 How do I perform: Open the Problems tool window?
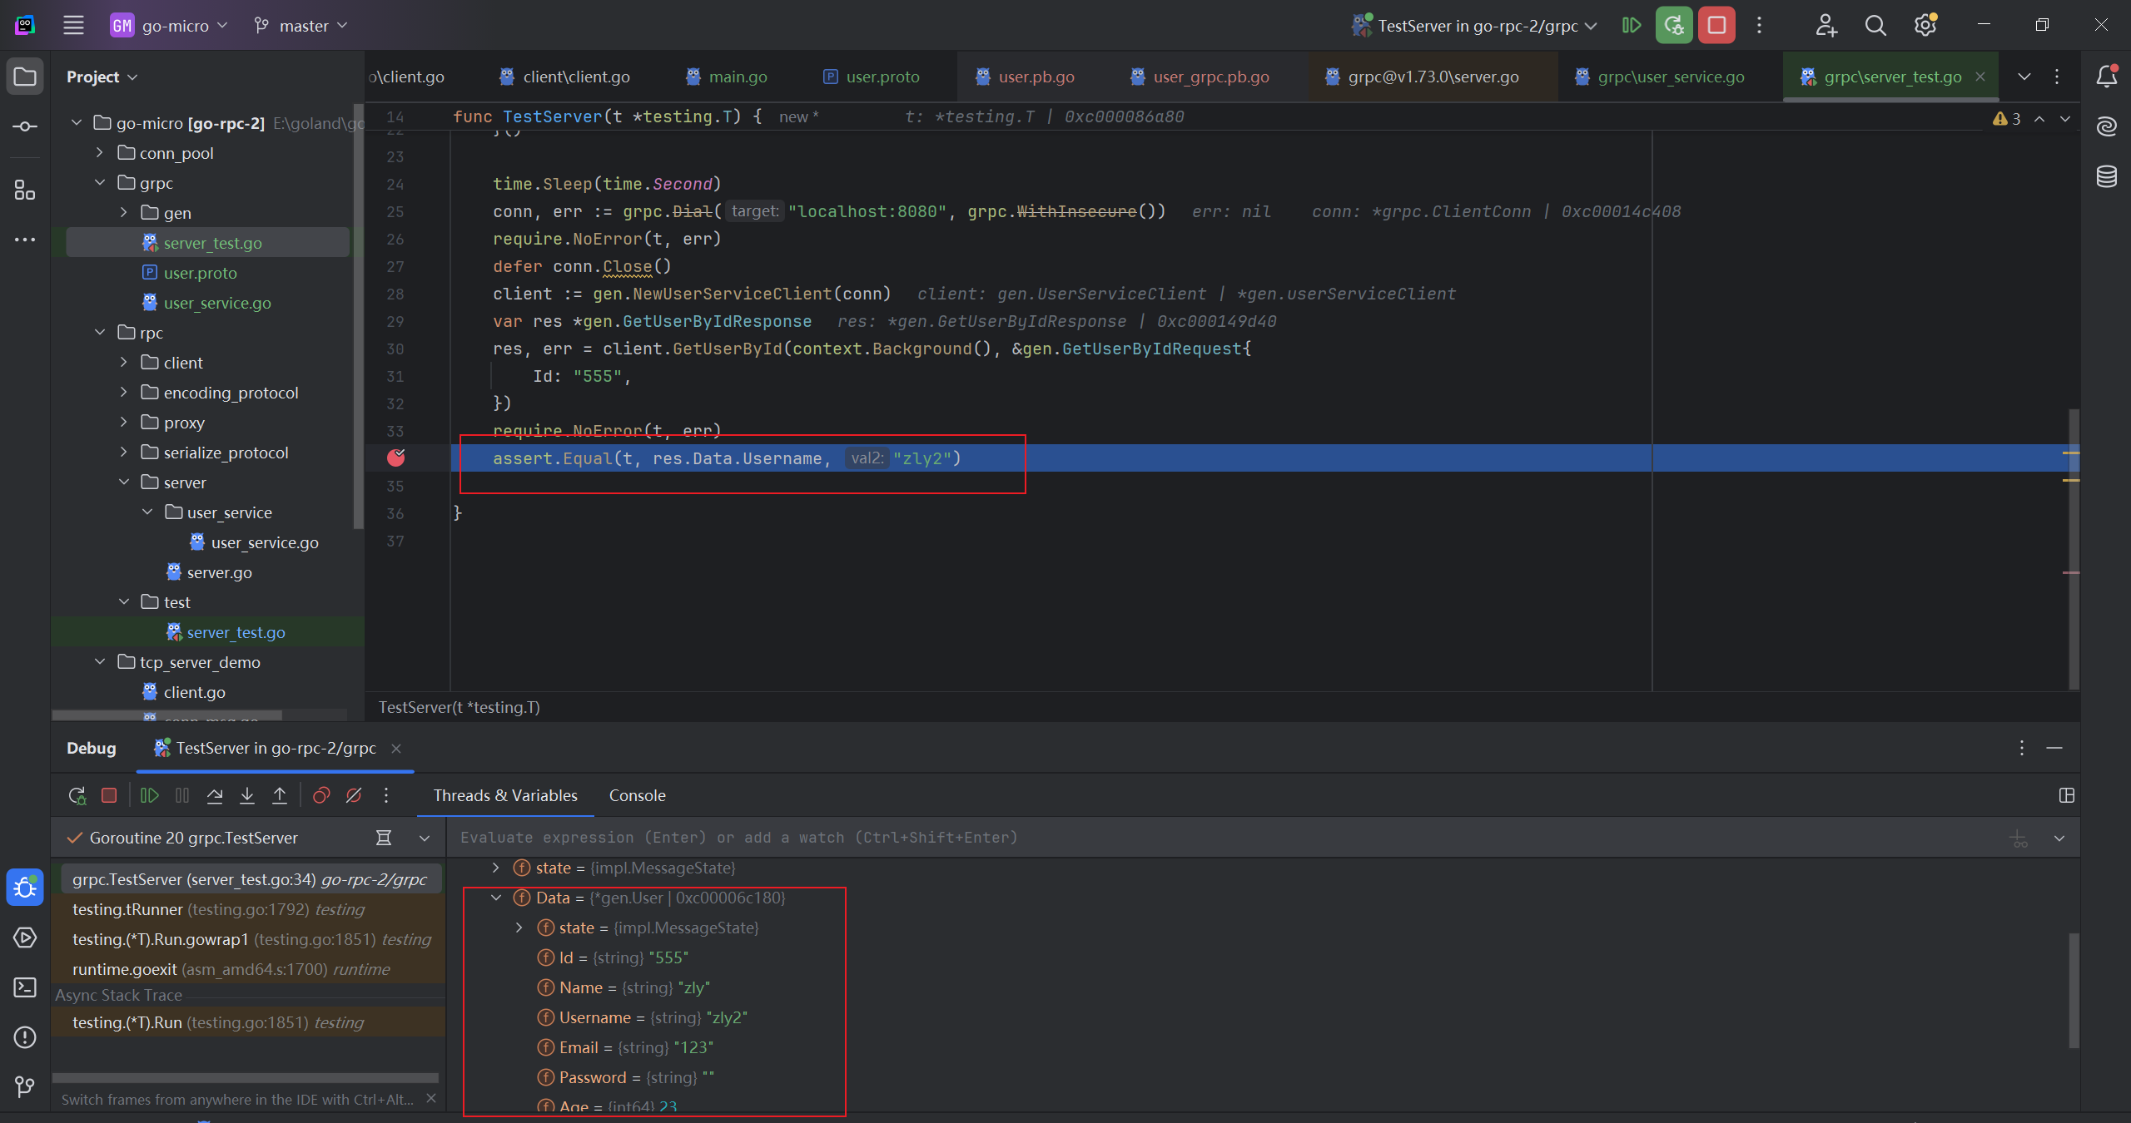click(x=25, y=1037)
